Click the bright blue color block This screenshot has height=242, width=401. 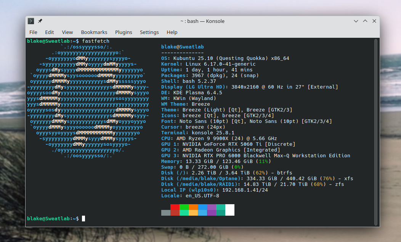click(x=202, y=207)
